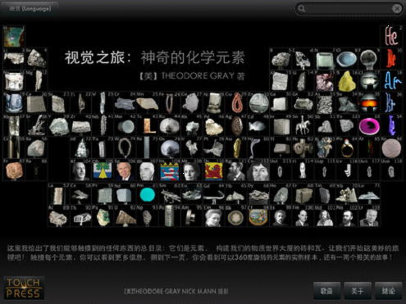Open the 歌曲 button
The height and width of the screenshot is (304, 406).
click(x=326, y=291)
